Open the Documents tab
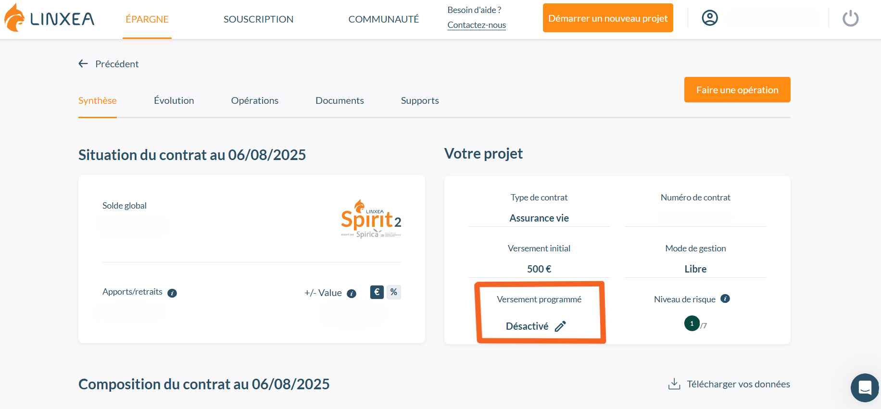Image resolution: width=881 pixels, height=409 pixels. (340, 100)
